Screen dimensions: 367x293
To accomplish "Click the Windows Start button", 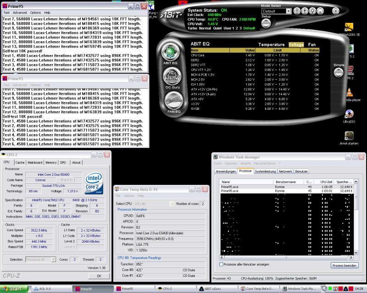I will click(14, 289).
